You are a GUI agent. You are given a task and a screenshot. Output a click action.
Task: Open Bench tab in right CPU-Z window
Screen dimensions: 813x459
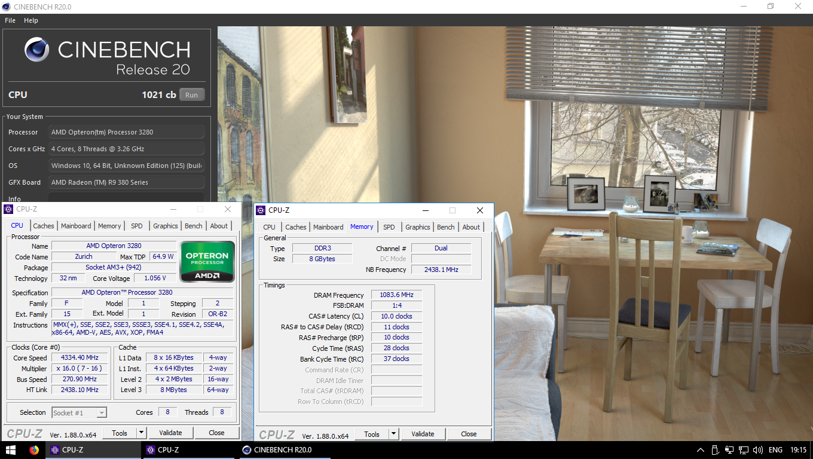pos(446,227)
